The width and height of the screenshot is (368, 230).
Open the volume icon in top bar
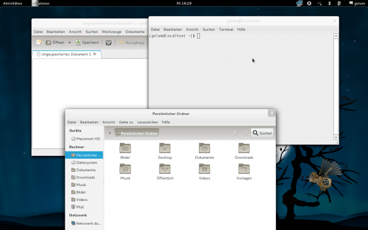(319, 4)
